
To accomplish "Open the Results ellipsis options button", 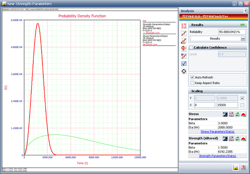I will point(242,39).
